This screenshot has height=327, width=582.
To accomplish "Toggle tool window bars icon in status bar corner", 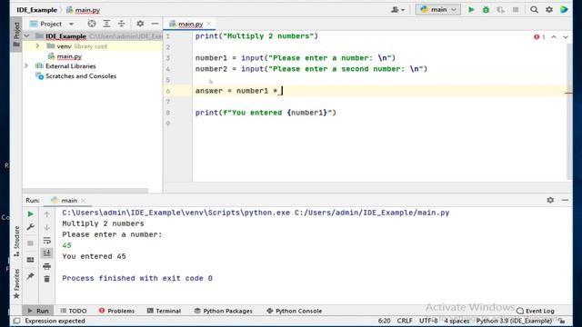I will 16,321.
